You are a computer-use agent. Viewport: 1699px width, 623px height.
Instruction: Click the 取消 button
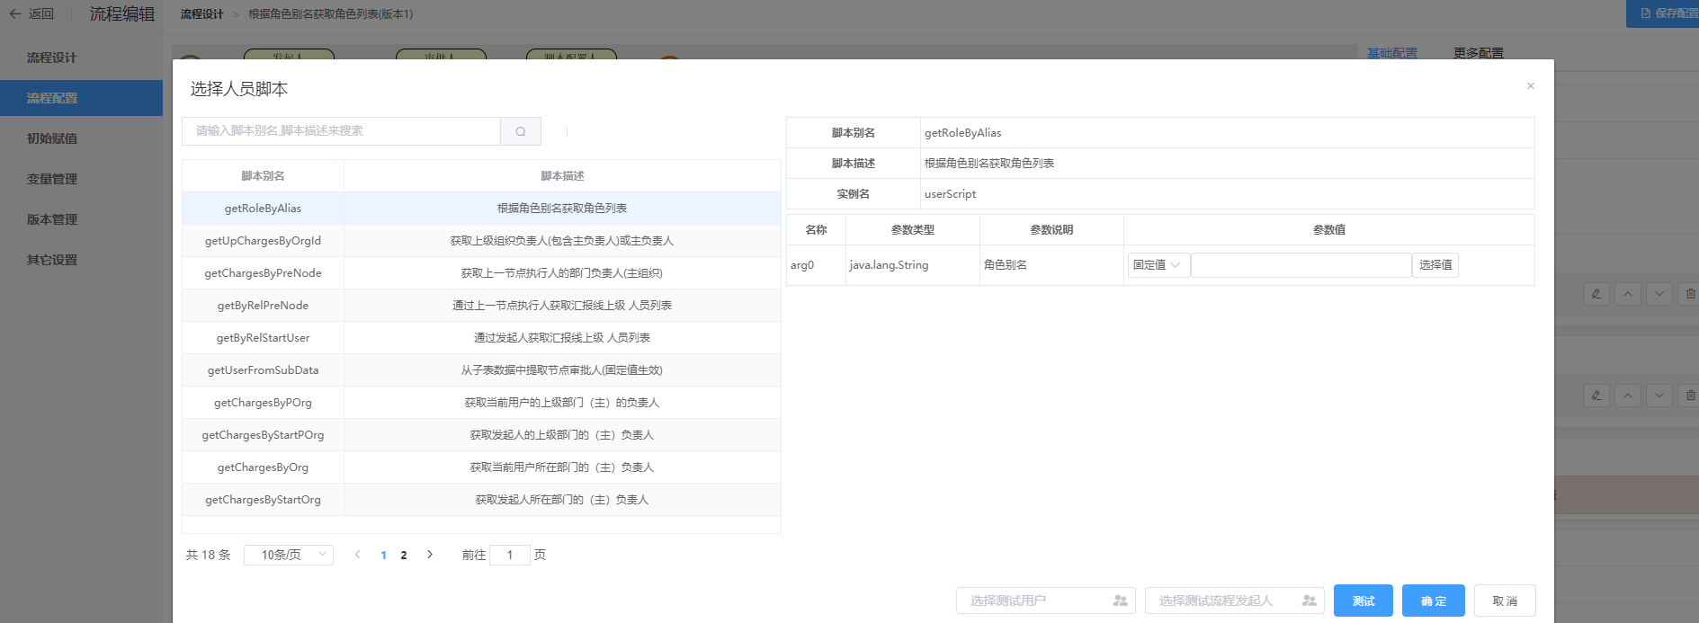click(1505, 601)
